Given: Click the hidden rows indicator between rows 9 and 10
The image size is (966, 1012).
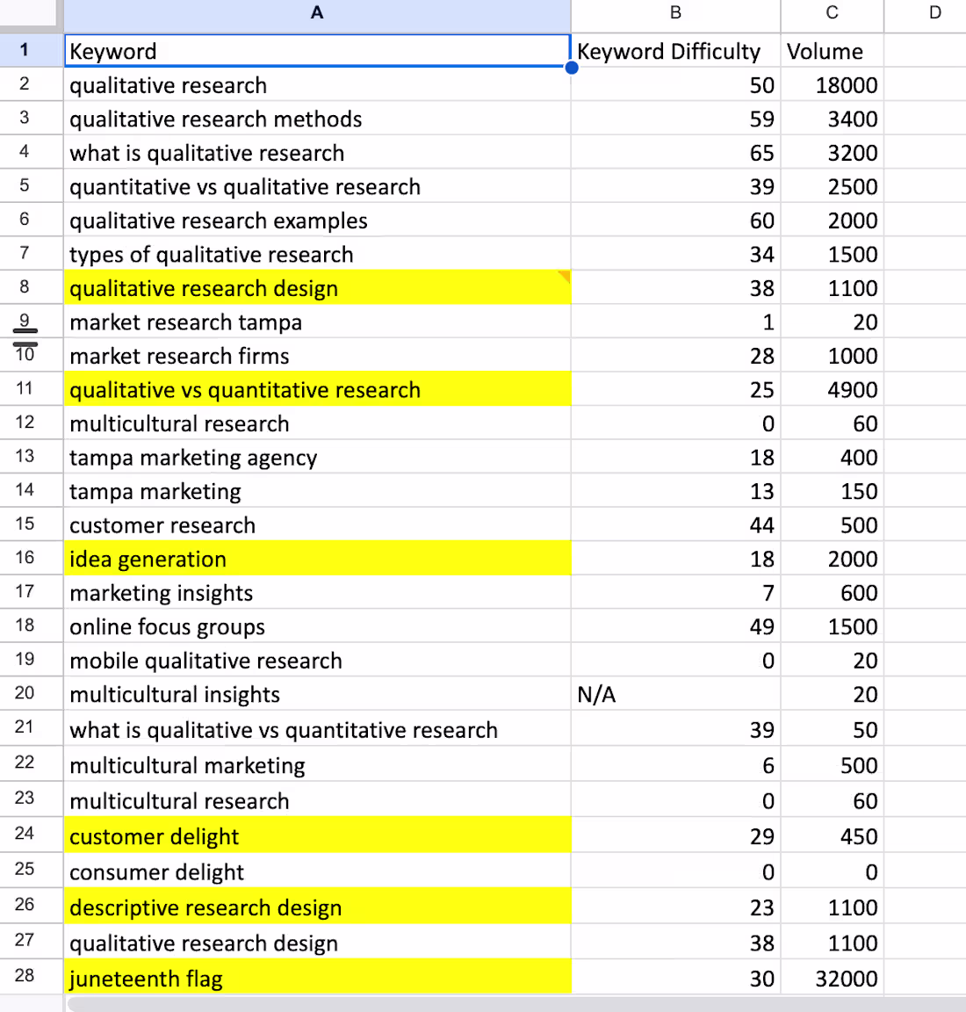Looking at the screenshot, I should (24, 337).
